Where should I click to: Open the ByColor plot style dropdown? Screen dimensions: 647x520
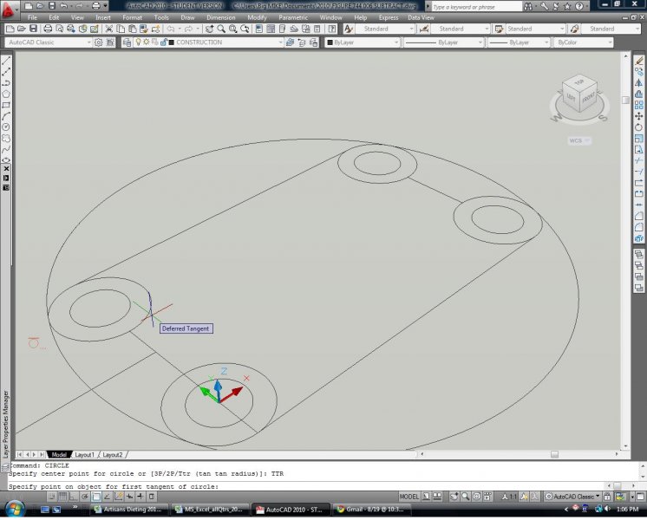point(583,42)
